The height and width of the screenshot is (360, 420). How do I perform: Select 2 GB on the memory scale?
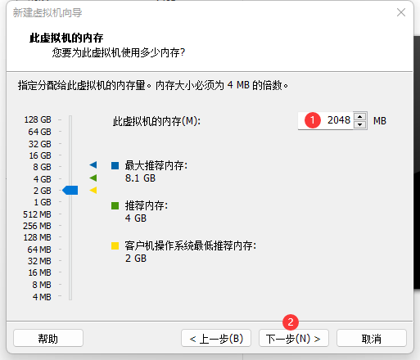click(x=42, y=191)
